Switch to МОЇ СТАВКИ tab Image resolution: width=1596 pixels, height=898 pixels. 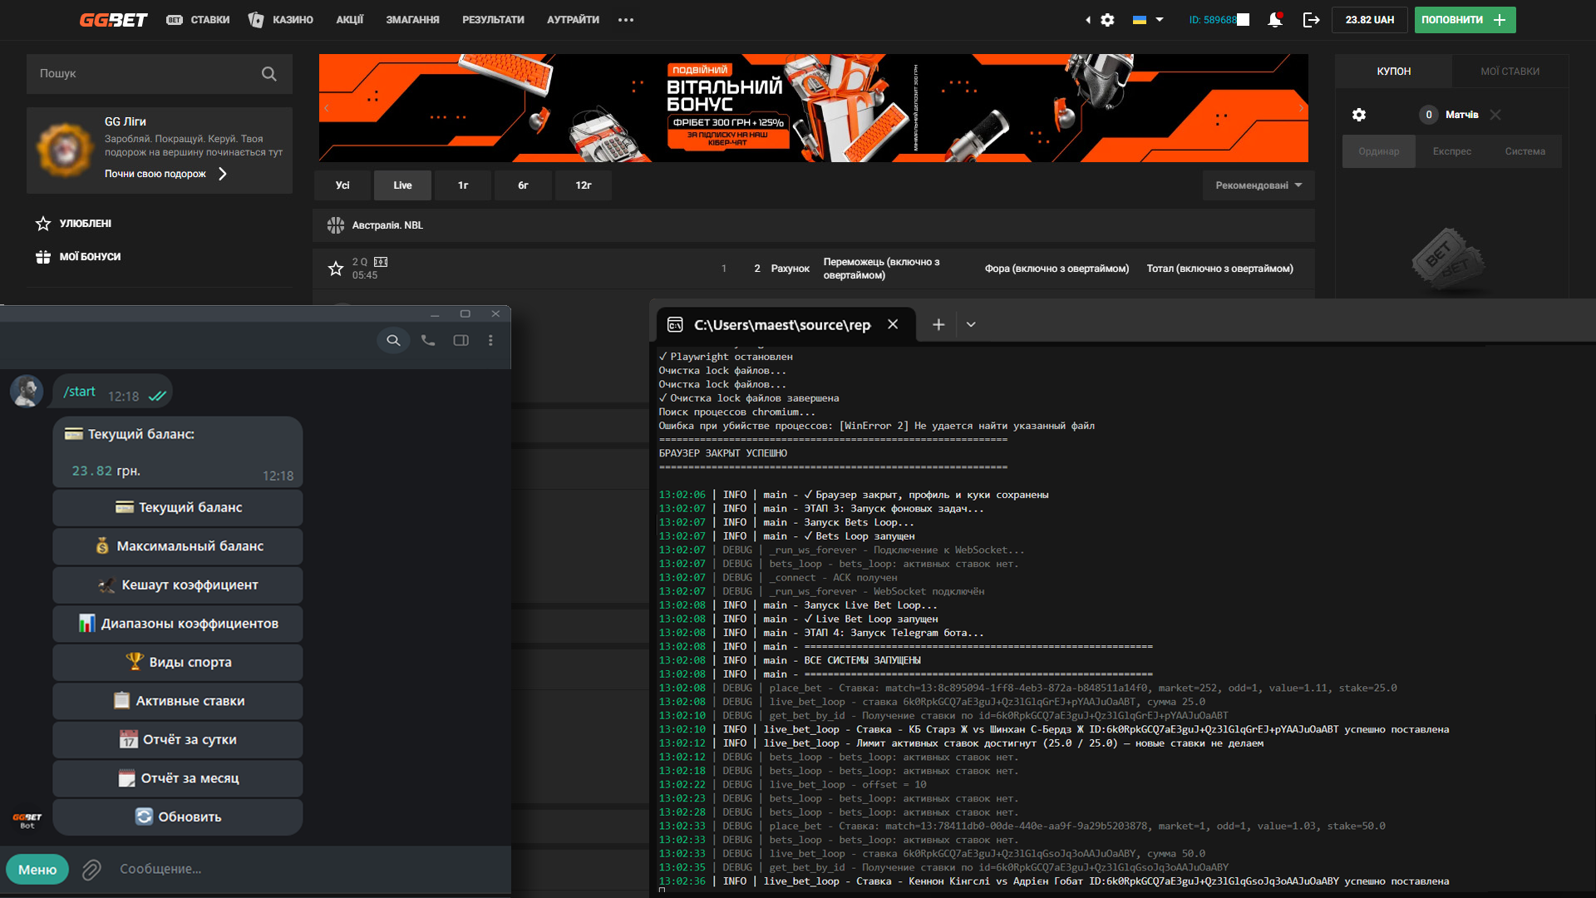[1510, 72]
